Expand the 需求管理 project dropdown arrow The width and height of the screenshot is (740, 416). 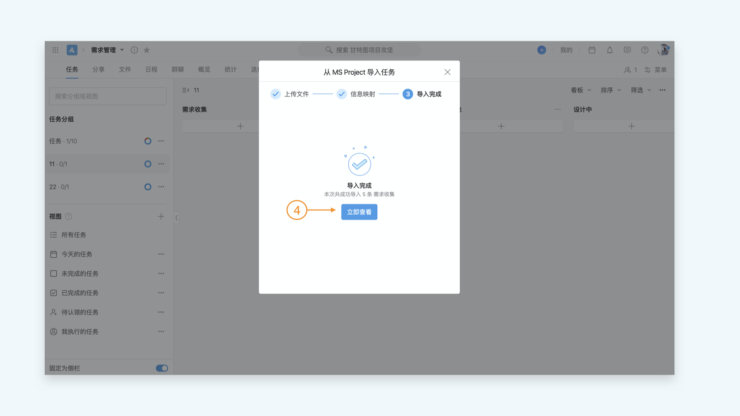(122, 50)
